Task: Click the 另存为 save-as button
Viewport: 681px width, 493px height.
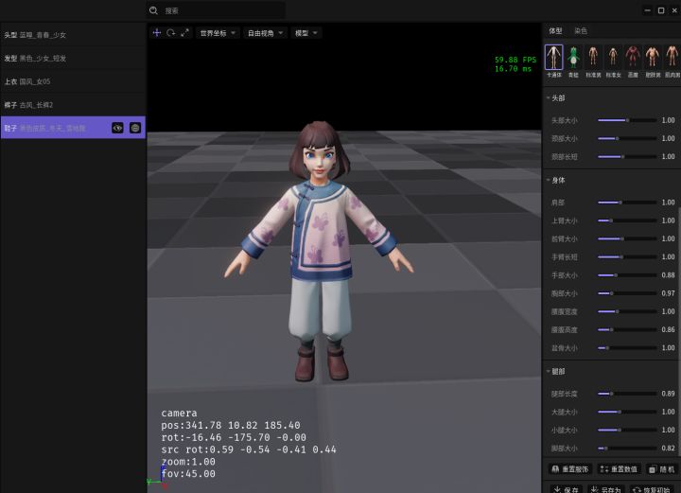Action: pos(606,489)
